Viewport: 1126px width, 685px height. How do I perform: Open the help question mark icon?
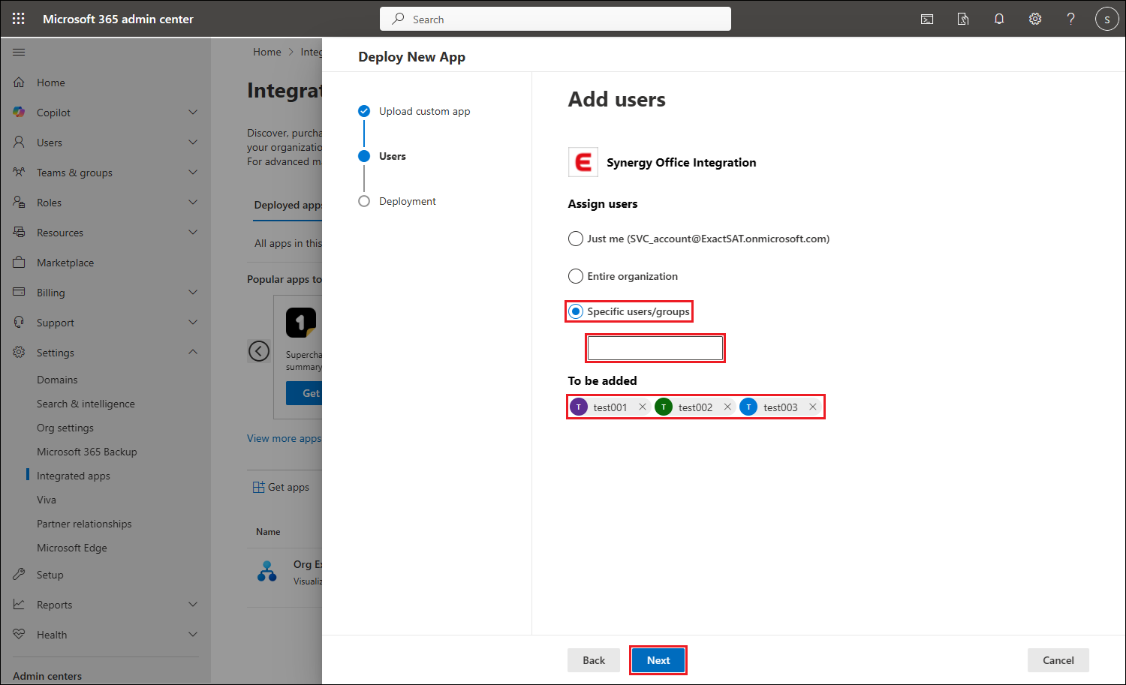[1071, 19]
